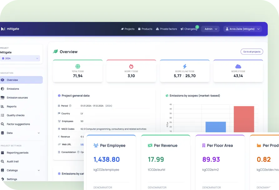Click the Go to all projects button

tap(252, 51)
